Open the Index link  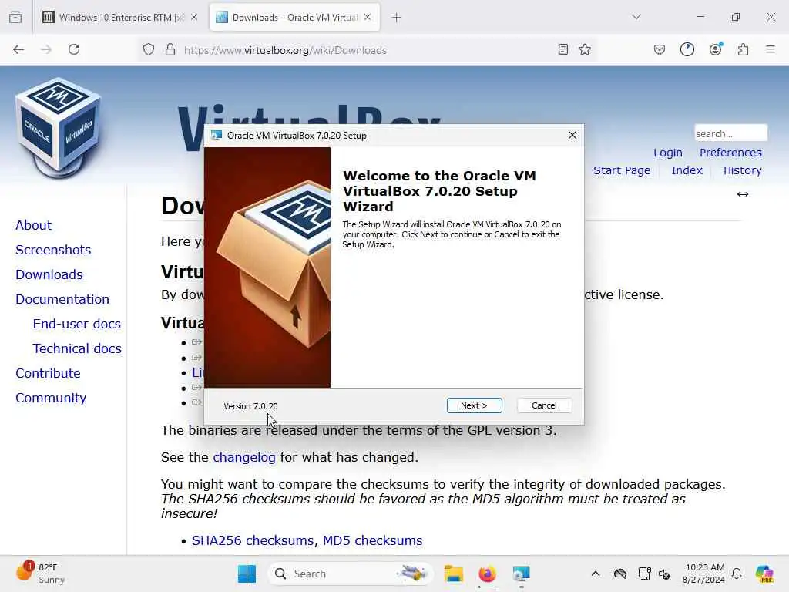pyautogui.click(x=687, y=170)
